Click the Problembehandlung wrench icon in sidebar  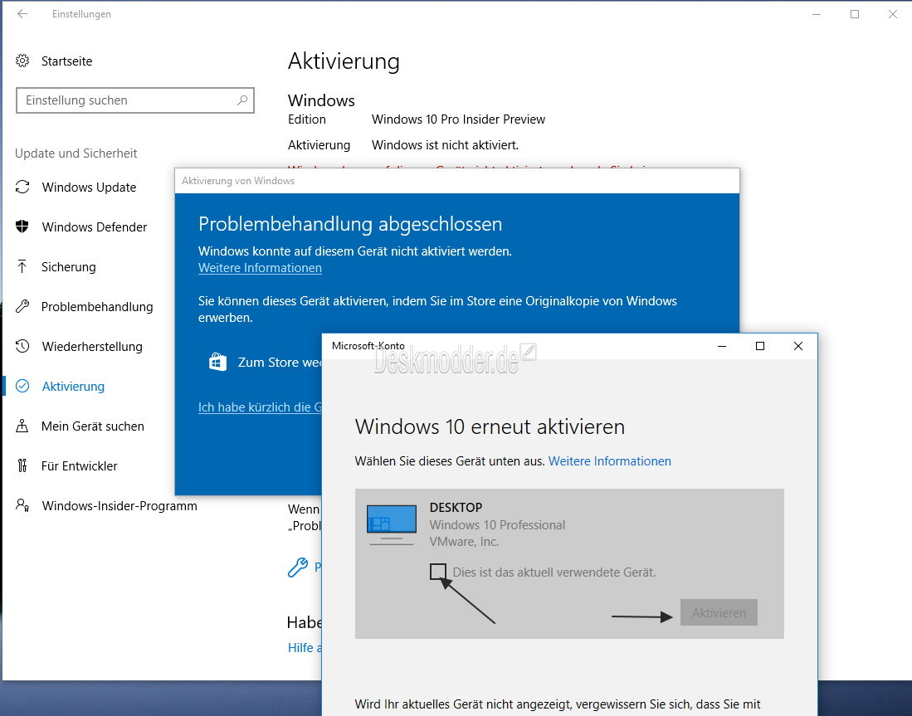pyautogui.click(x=22, y=306)
